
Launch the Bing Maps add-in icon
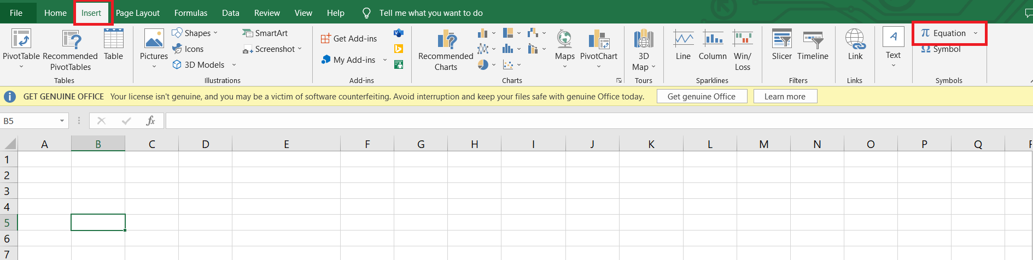(x=399, y=49)
